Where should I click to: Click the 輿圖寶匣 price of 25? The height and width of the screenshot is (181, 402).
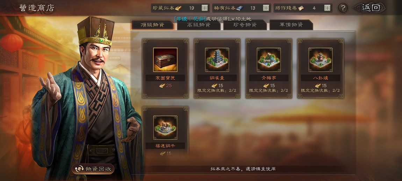coord(165,86)
